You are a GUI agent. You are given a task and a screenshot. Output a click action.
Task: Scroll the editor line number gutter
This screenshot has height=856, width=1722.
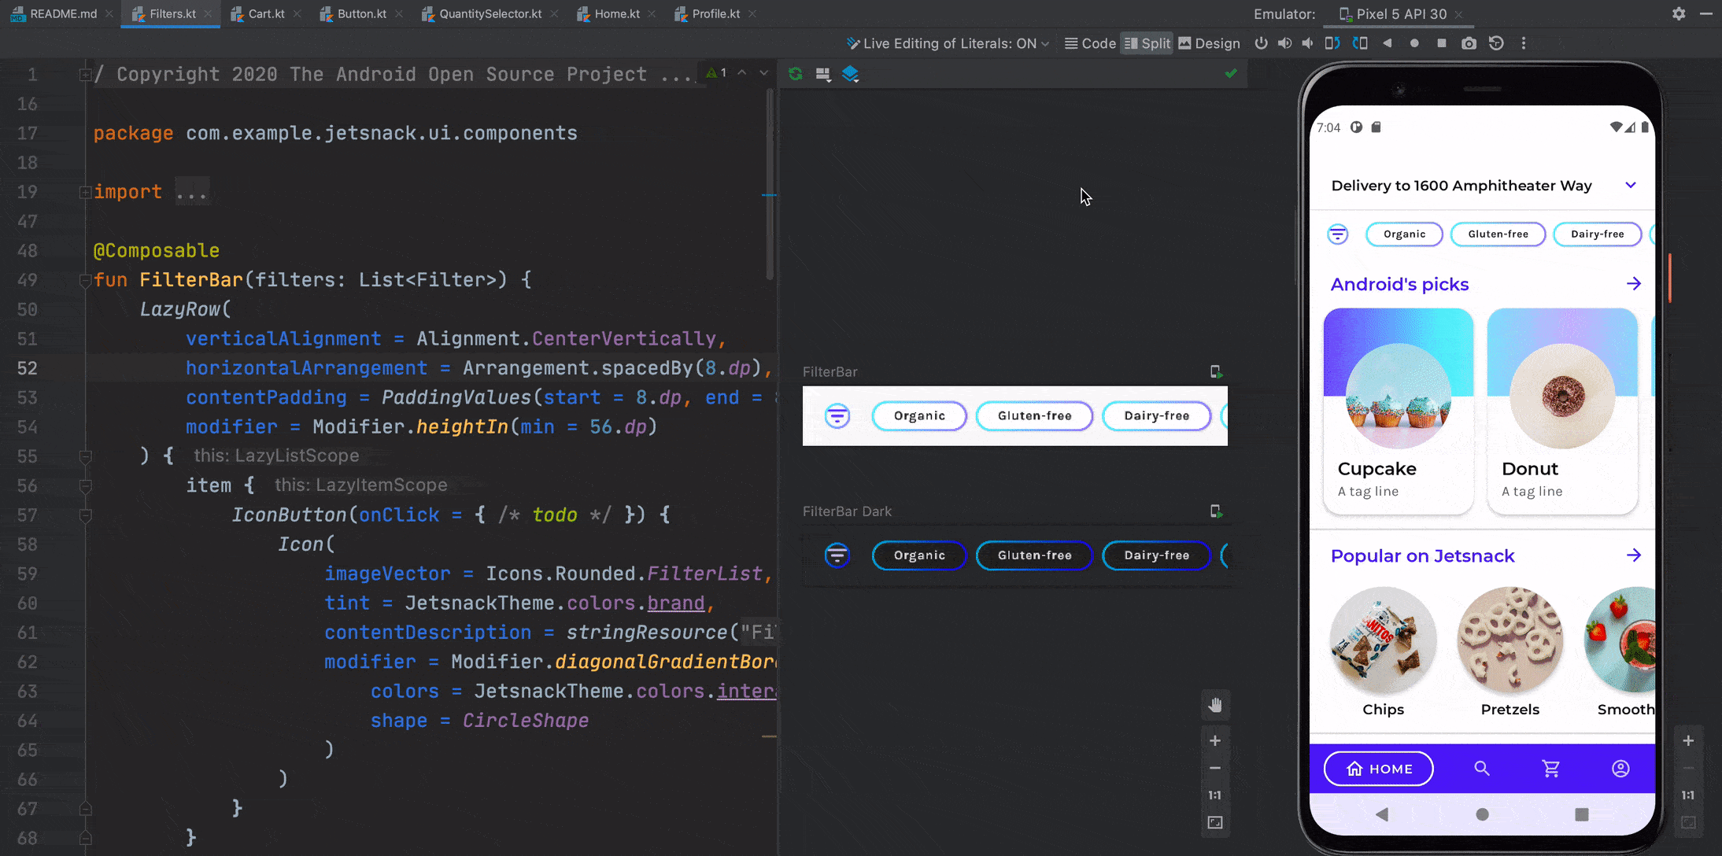[30, 439]
